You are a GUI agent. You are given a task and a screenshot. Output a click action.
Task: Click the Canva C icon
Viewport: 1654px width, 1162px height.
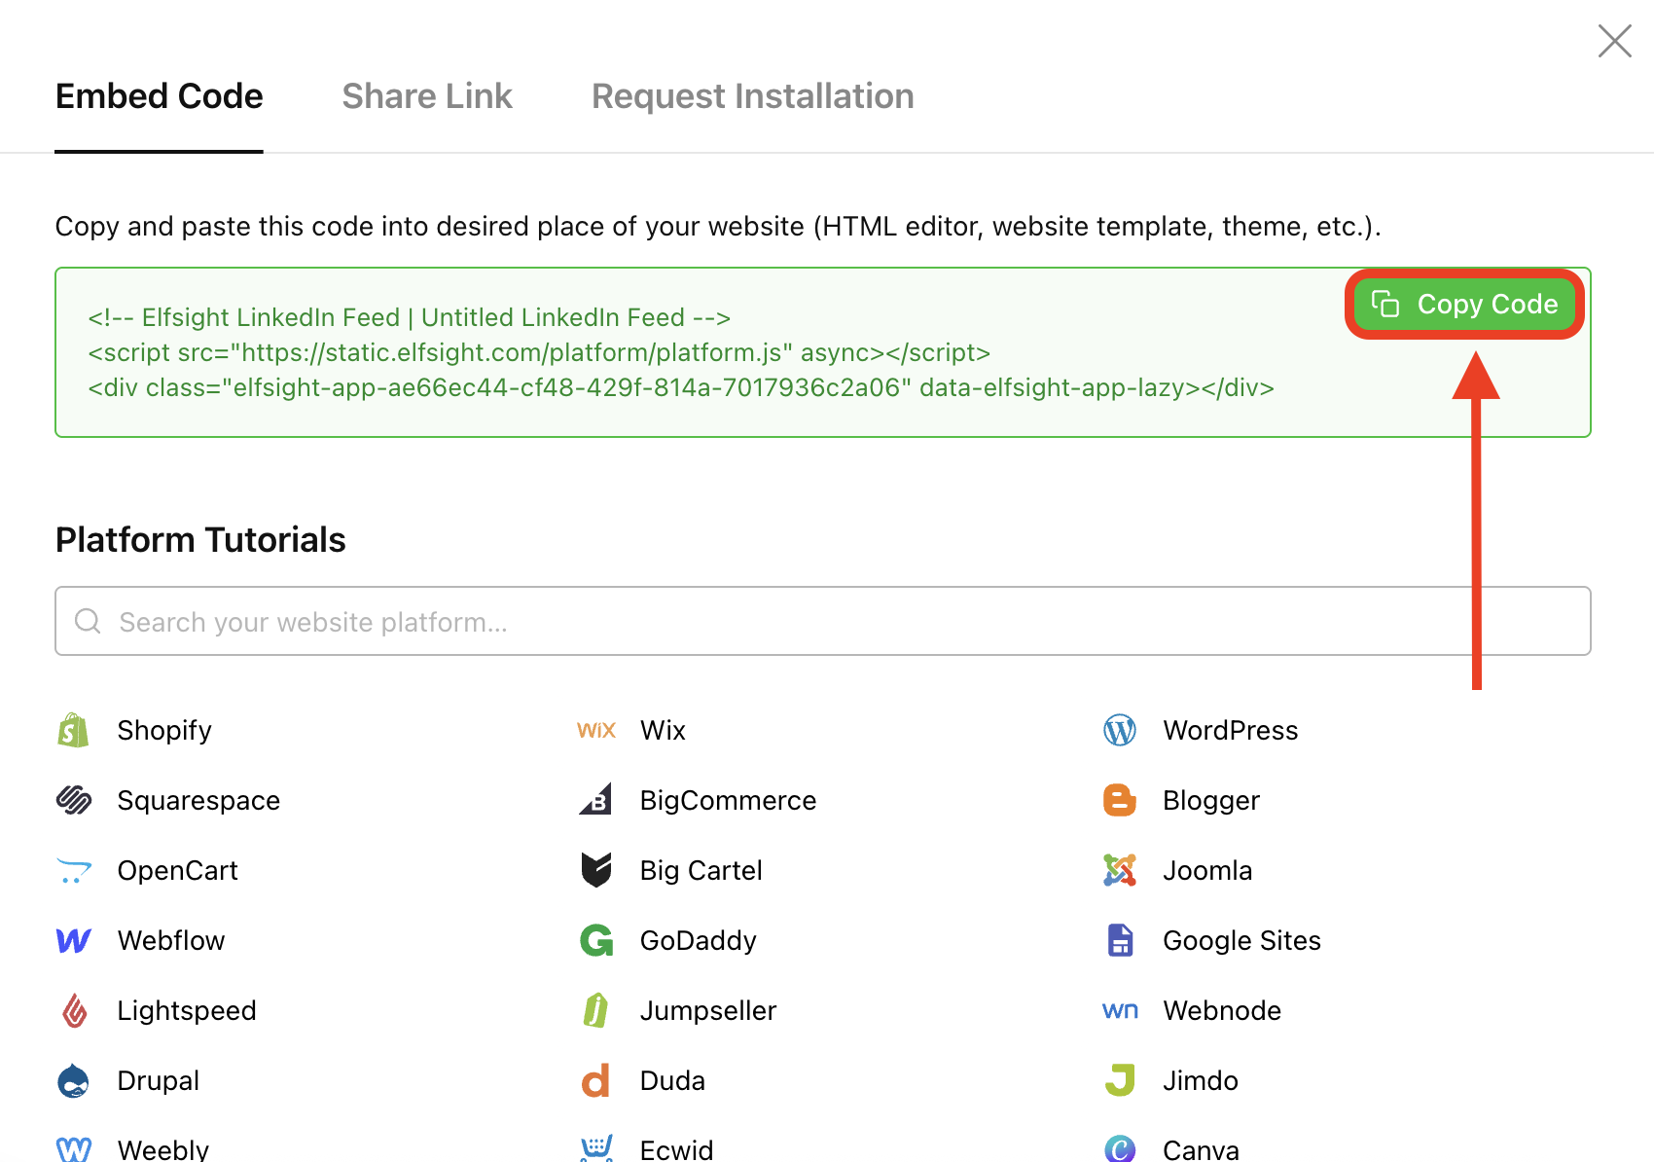click(1120, 1149)
